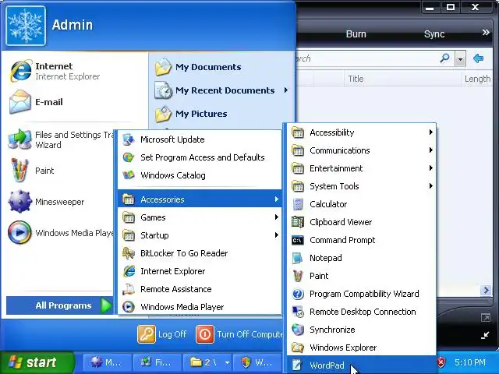Click the Length column header
This screenshot has width=499, height=374.
pos(477,79)
